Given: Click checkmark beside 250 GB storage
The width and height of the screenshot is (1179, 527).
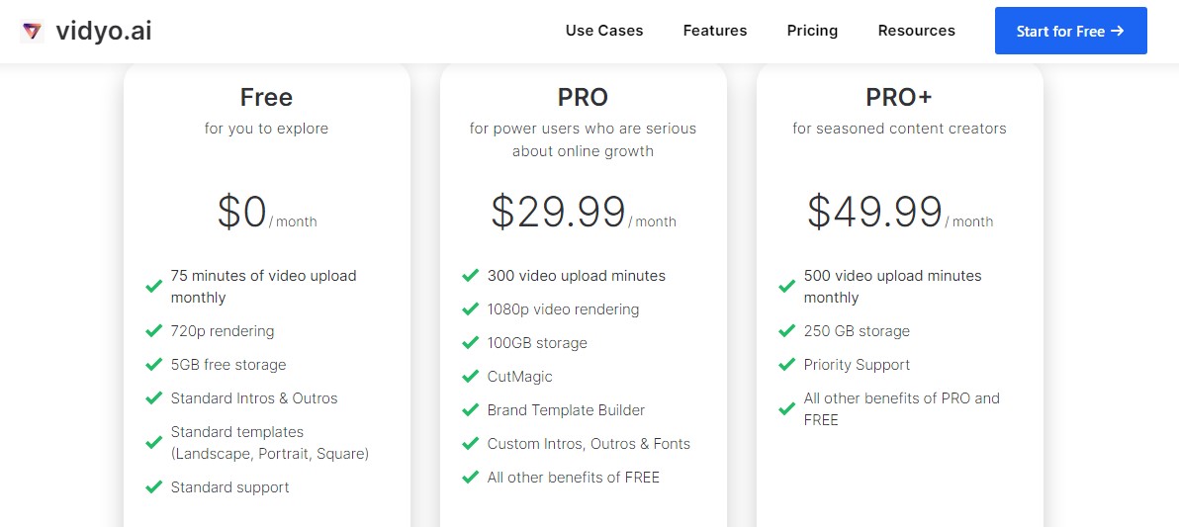Looking at the screenshot, I should pos(787,331).
